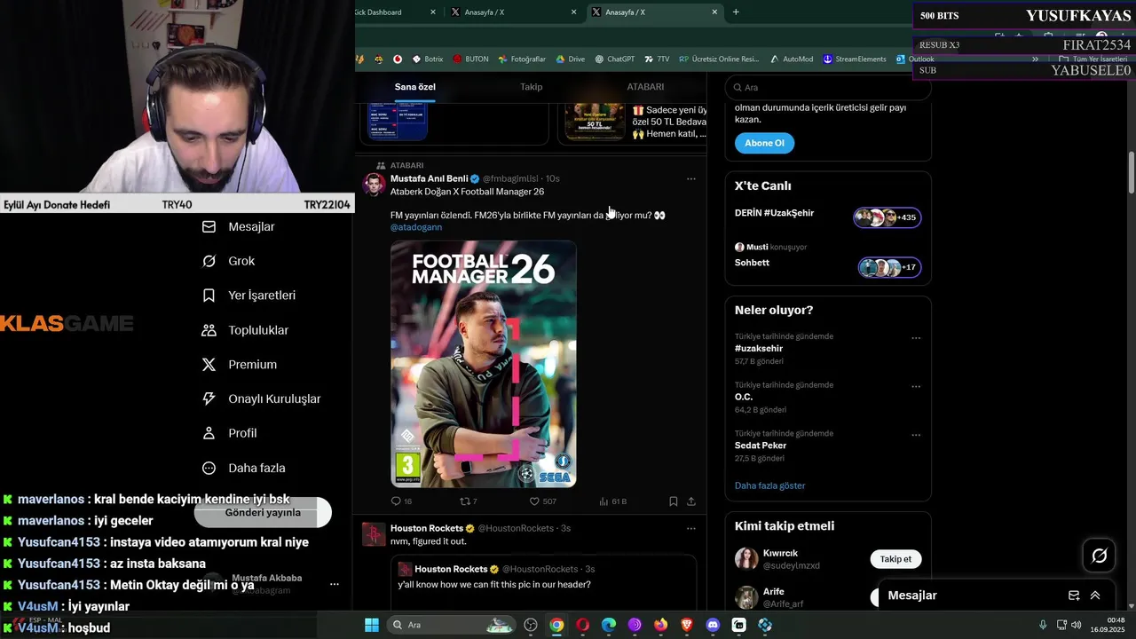Switch to the Kick Dashboard browser tab
Image resolution: width=1136 pixels, height=639 pixels.
click(397, 12)
